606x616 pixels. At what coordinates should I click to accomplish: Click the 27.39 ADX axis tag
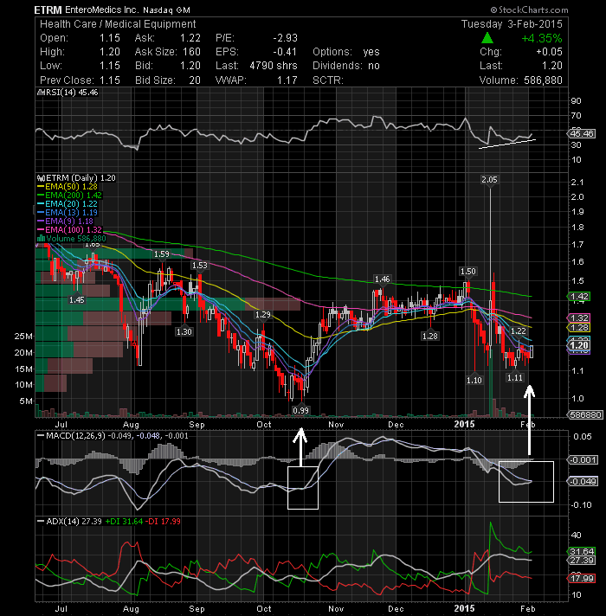(x=582, y=561)
